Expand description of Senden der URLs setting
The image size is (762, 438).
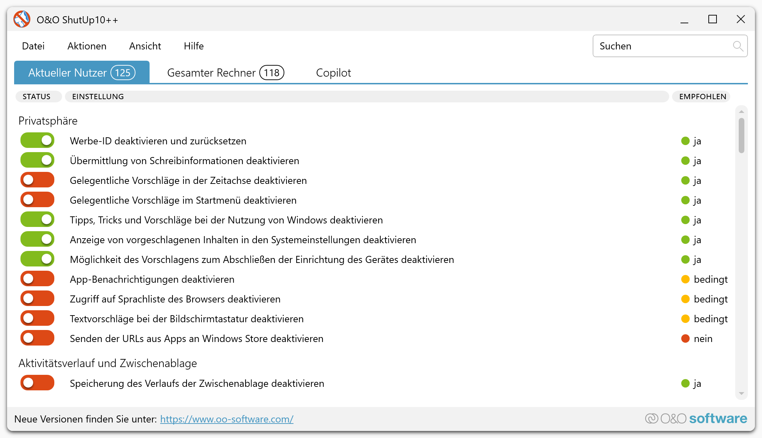point(196,339)
